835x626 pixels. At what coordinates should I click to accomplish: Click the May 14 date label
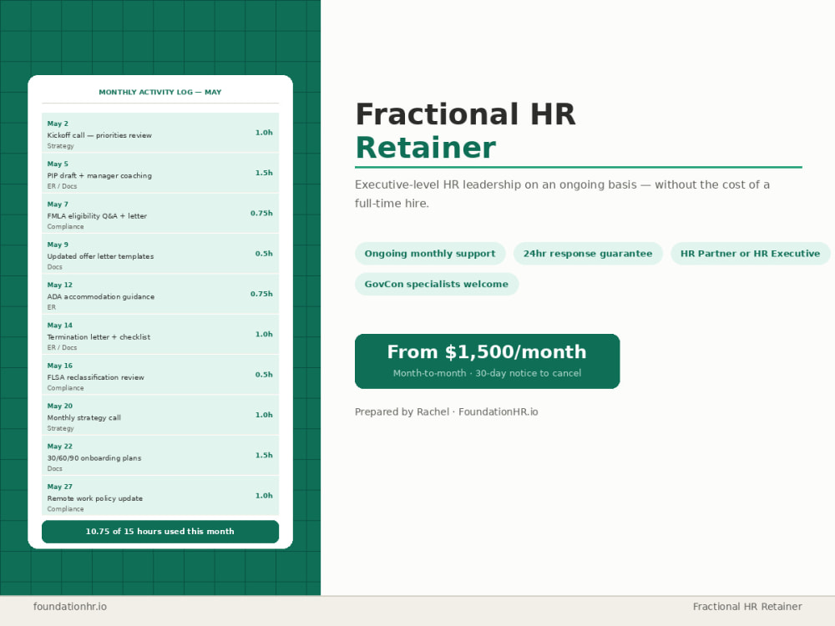(x=59, y=326)
